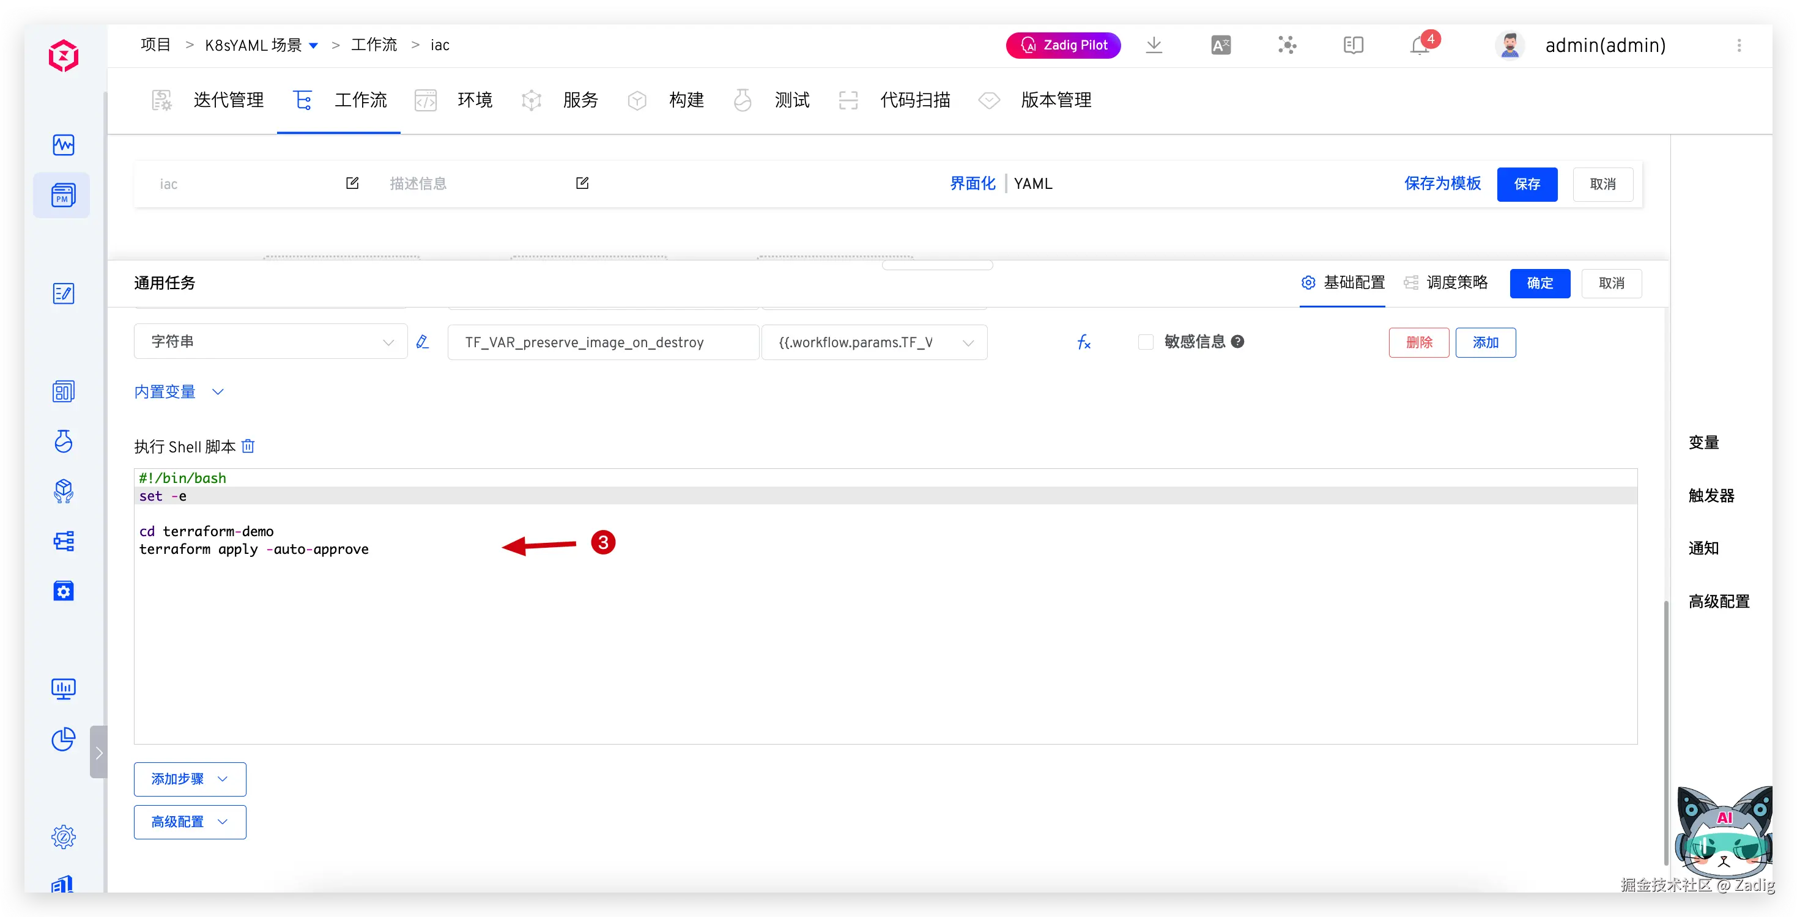Delete the Shell script step trash icon
Image resolution: width=1797 pixels, height=917 pixels.
click(x=248, y=446)
